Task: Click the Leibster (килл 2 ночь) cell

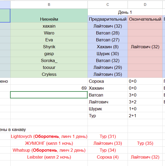Action: 49,157
